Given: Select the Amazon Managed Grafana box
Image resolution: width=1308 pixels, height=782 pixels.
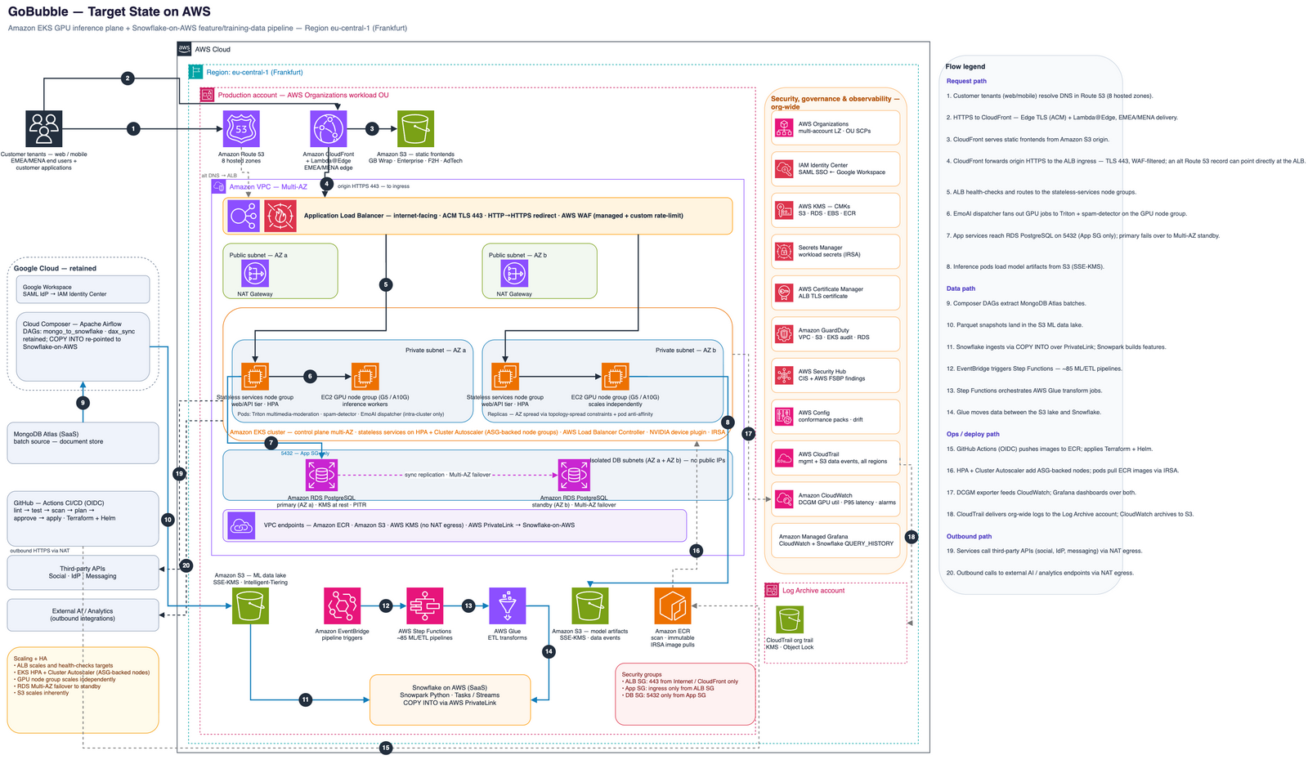Looking at the screenshot, I should tap(836, 541).
